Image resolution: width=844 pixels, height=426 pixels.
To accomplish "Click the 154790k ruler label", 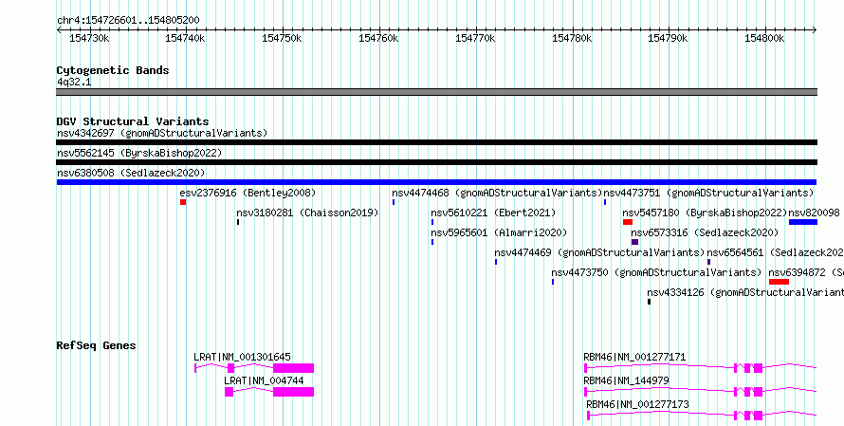I will point(668,39).
